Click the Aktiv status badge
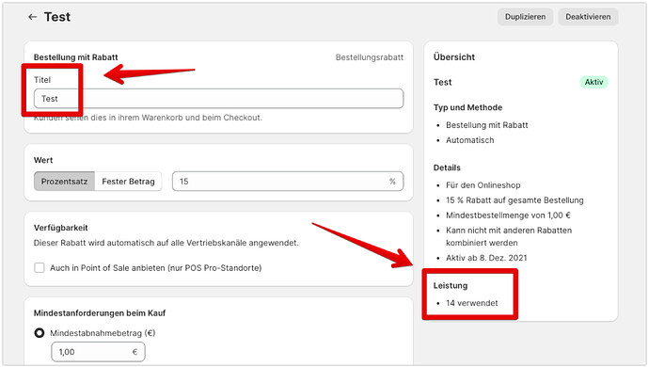This screenshot has width=649, height=367. (594, 82)
